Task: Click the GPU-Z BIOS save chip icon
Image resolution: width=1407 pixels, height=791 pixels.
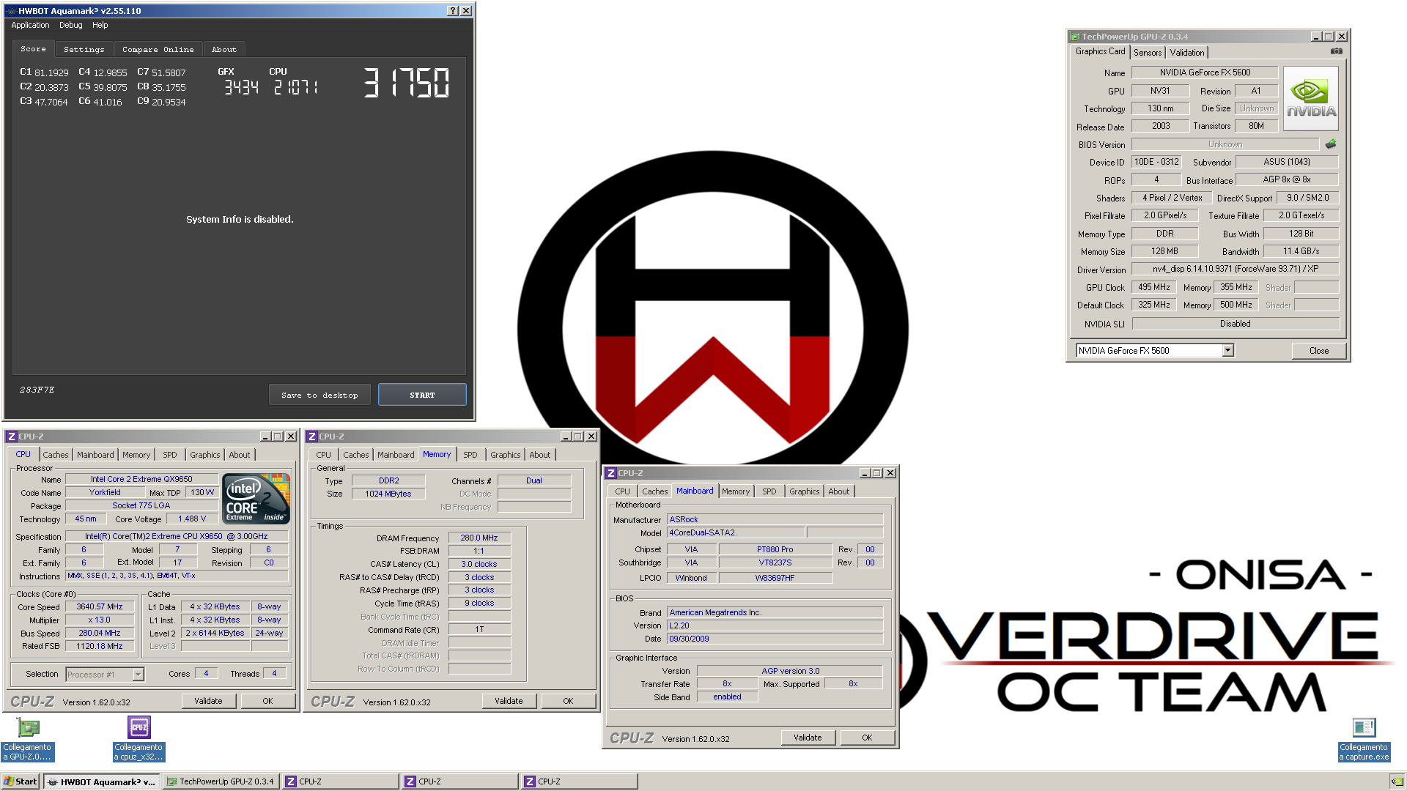Action: [1331, 144]
